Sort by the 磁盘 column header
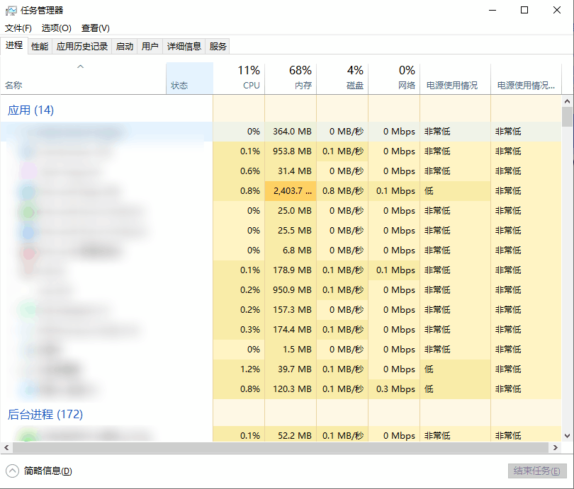Image resolution: width=574 pixels, height=489 pixels. (342, 79)
